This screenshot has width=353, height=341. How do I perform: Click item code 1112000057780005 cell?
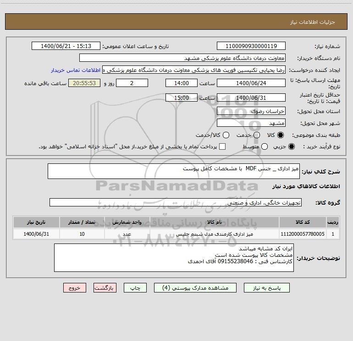coord(303,234)
